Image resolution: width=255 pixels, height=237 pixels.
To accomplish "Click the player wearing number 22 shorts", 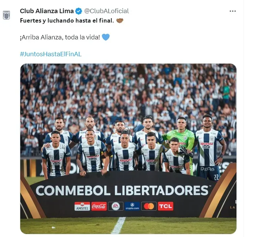I will 209,148.
